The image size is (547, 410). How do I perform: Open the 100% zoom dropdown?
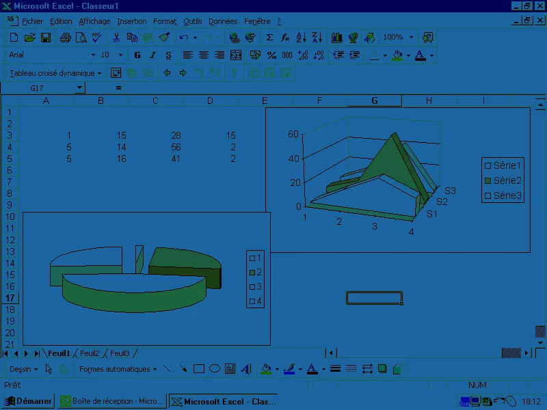[x=412, y=38]
